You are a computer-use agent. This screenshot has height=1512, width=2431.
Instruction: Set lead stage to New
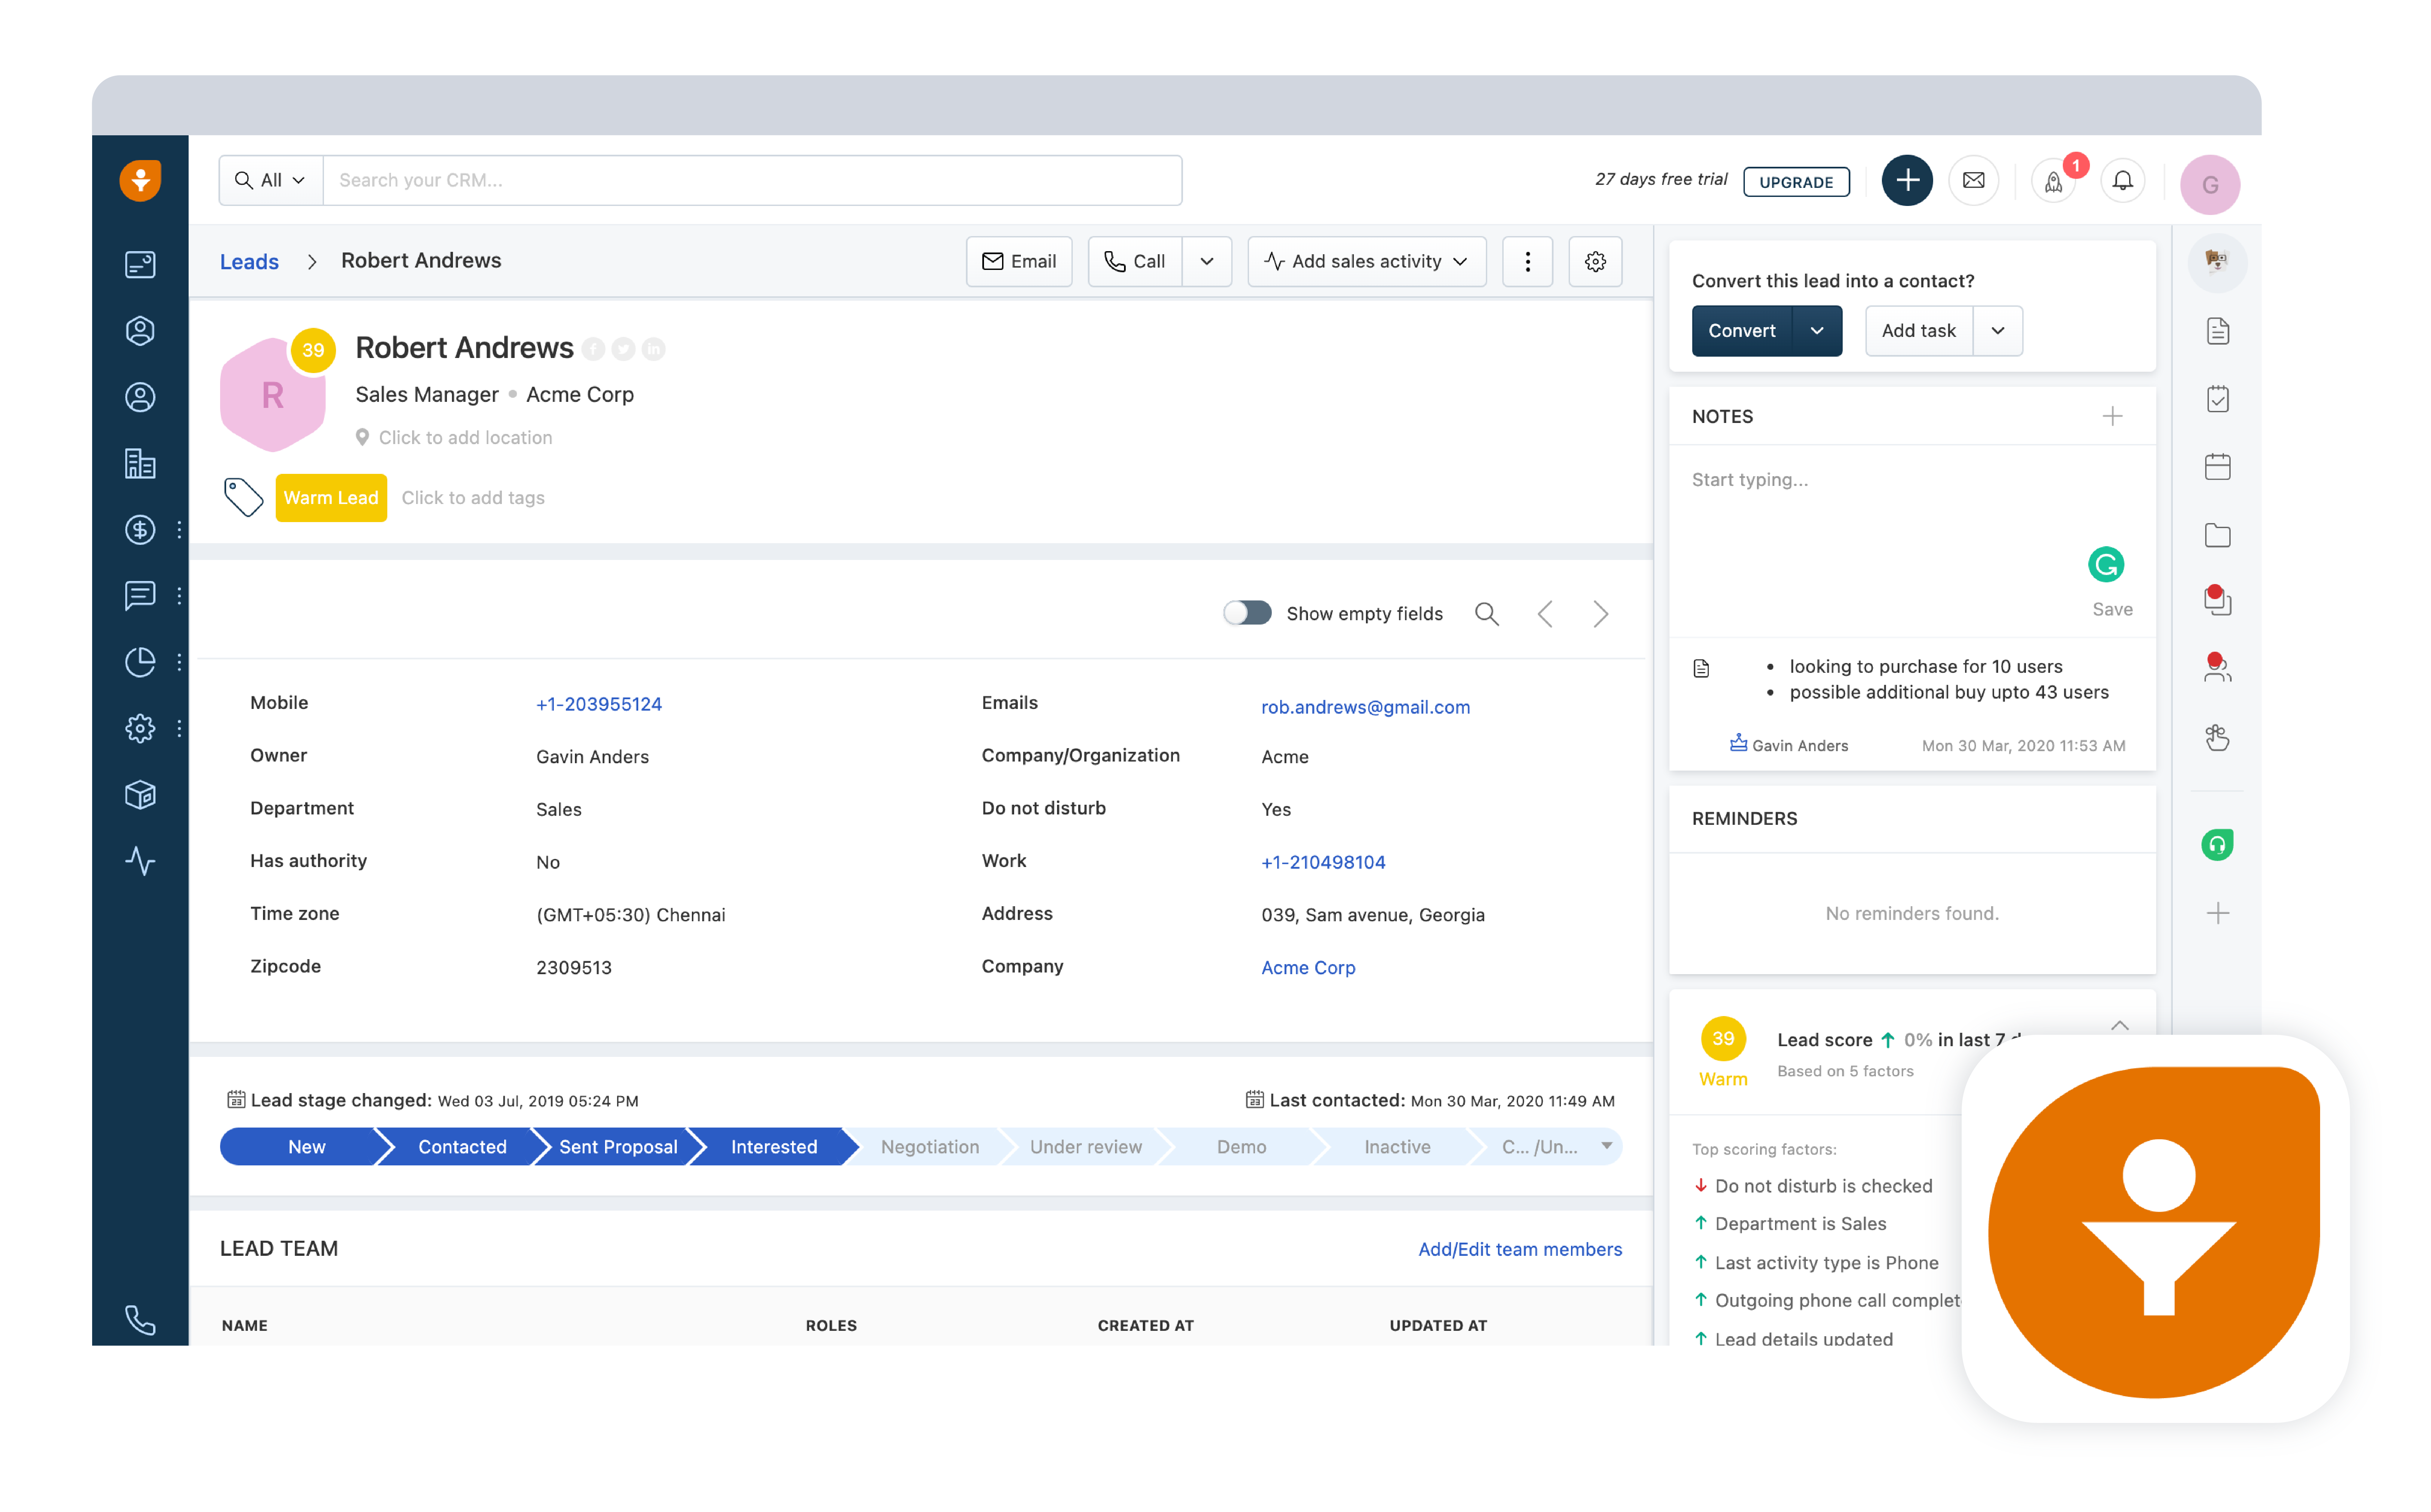[306, 1147]
